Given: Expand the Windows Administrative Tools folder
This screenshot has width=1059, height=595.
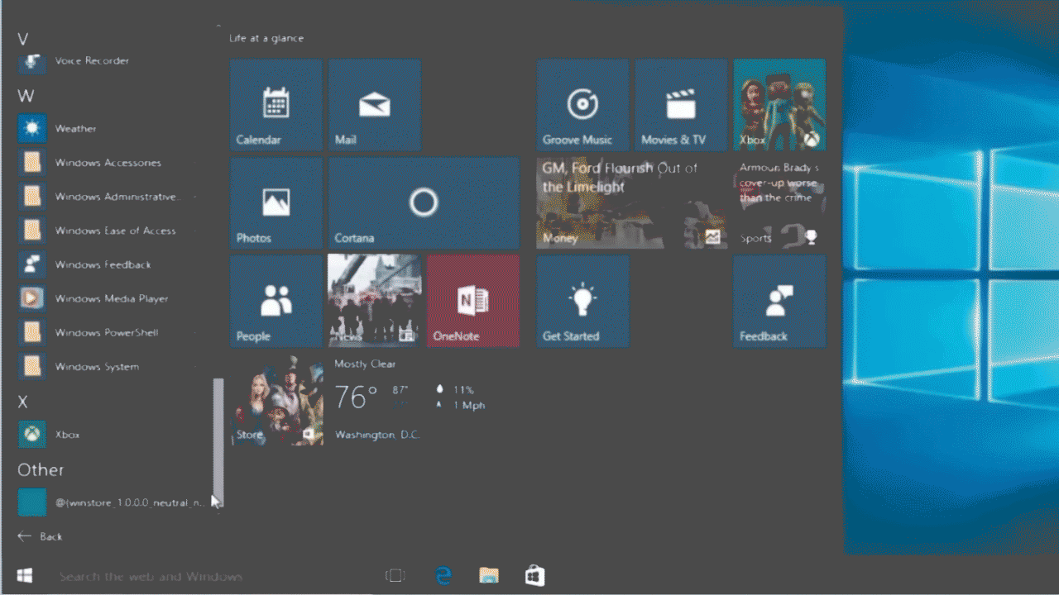Looking at the screenshot, I should tap(108, 197).
